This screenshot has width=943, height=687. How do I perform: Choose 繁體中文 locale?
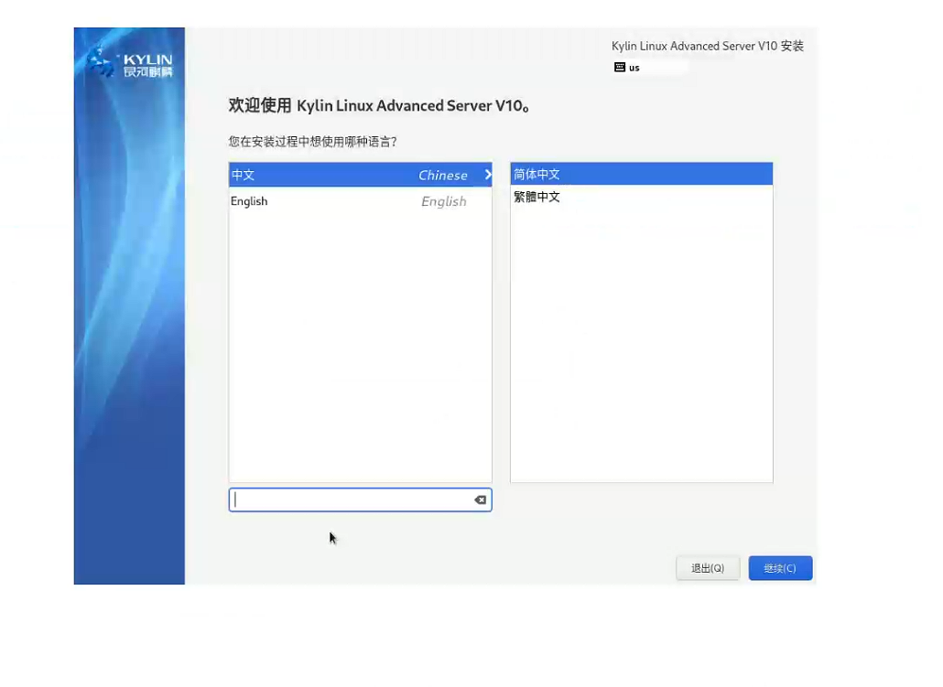pyautogui.click(x=641, y=198)
